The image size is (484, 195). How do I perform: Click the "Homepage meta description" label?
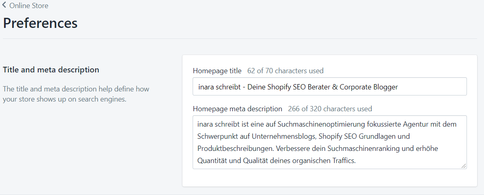237,109
